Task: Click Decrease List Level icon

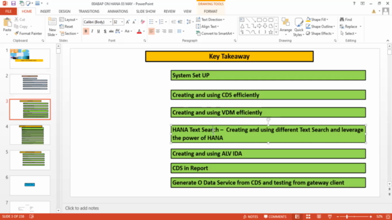Action: click(x=173, y=22)
